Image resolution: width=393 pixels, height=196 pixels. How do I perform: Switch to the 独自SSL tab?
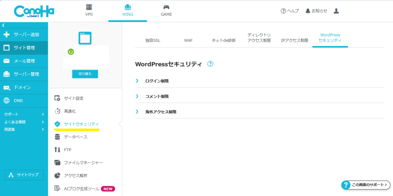(x=153, y=41)
